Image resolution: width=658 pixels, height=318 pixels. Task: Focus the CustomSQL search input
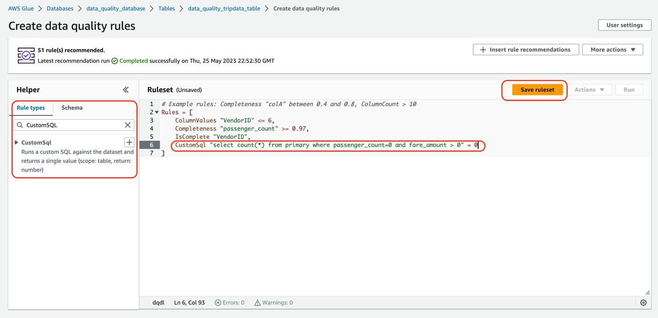pos(74,125)
